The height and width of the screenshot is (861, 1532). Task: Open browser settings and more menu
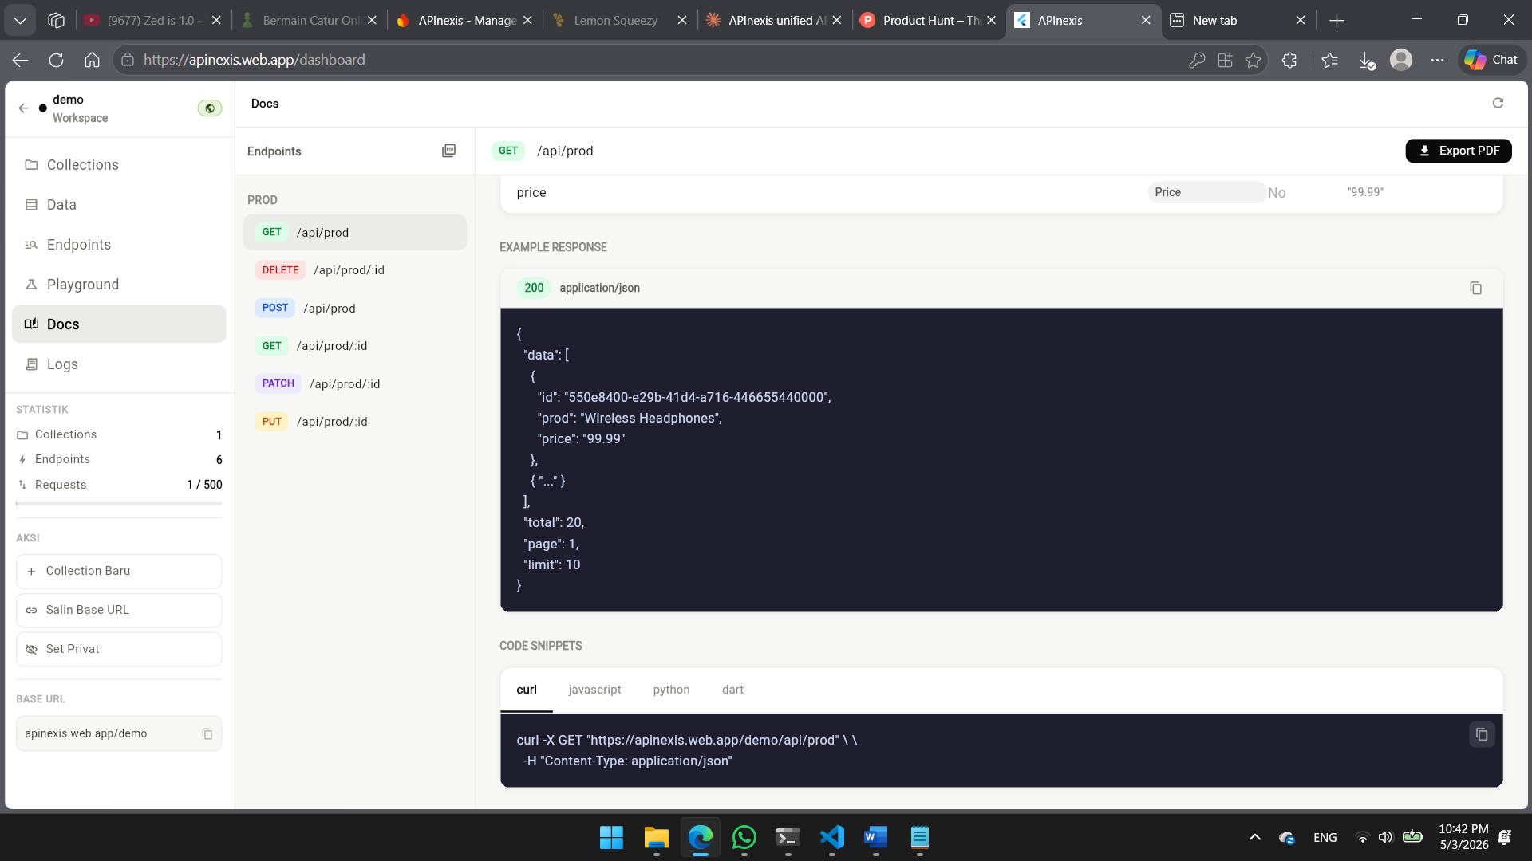(1437, 60)
